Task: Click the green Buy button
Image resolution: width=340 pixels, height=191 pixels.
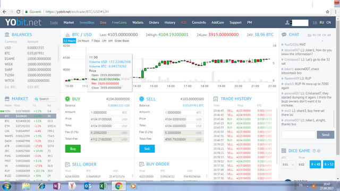Action: pyautogui.click(x=73, y=149)
